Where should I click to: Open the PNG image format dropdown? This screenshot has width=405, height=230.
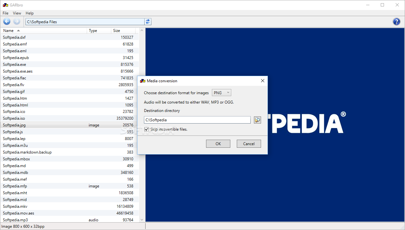(222, 93)
